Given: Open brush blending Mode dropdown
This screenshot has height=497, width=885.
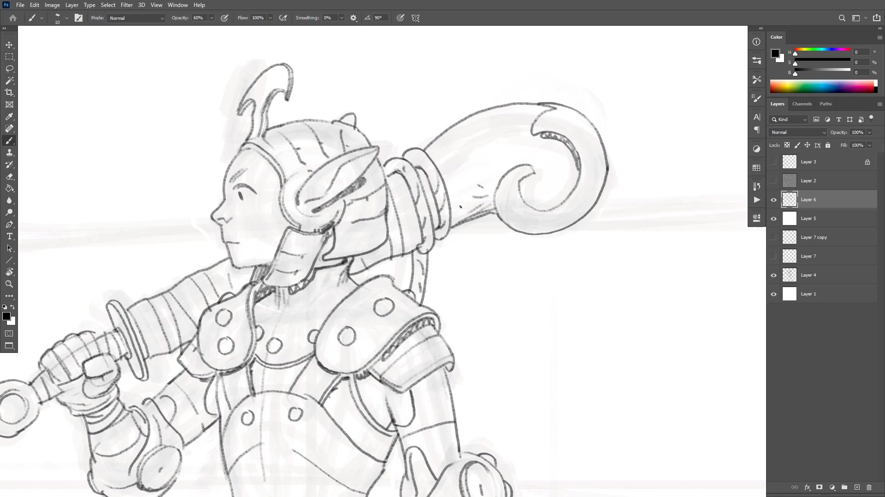Looking at the screenshot, I should coord(136,18).
